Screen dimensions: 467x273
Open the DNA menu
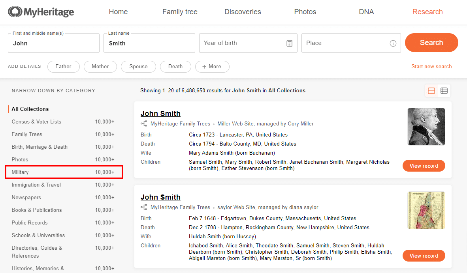pyautogui.click(x=366, y=12)
